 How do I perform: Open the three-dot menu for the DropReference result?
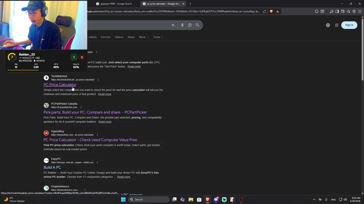[85, 190]
